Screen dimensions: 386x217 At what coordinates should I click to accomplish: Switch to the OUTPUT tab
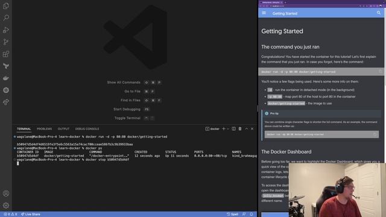pyautogui.click(x=63, y=128)
